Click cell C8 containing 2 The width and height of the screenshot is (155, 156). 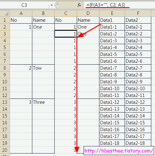click(x=66, y=68)
